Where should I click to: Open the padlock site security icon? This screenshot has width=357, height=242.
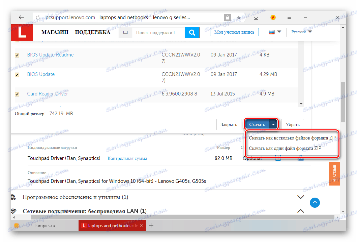[227, 17]
